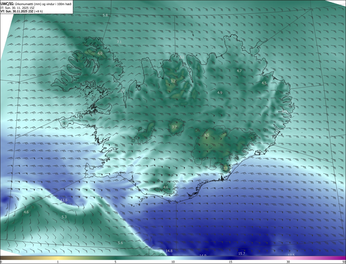Click the 7.1 value label over the sea
The width and height of the screenshot is (346, 264).
[119, 42]
